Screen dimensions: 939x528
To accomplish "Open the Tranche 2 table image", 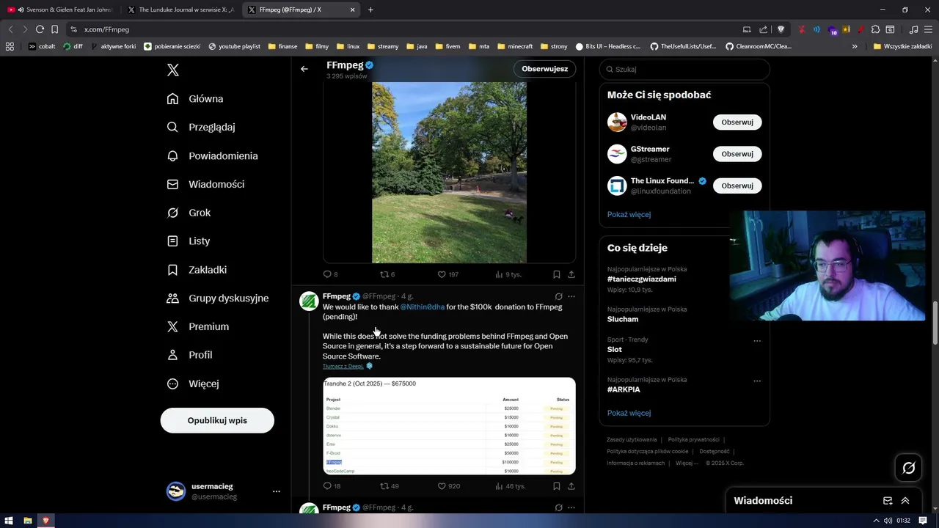I will [x=449, y=426].
